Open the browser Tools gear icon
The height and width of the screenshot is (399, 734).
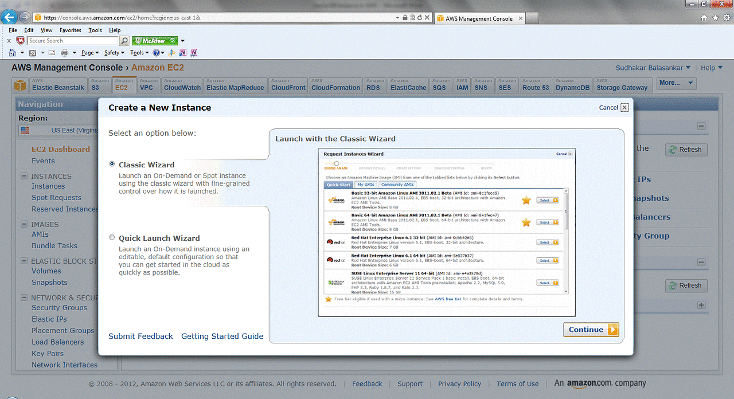pos(727,18)
